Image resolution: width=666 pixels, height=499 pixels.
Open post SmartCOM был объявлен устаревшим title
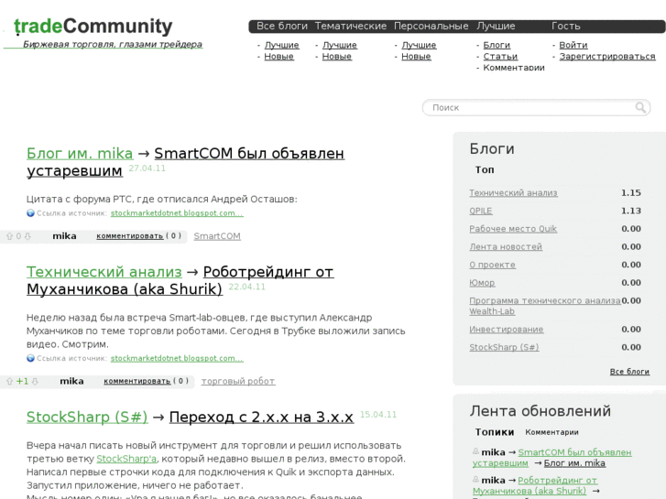coord(249,153)
